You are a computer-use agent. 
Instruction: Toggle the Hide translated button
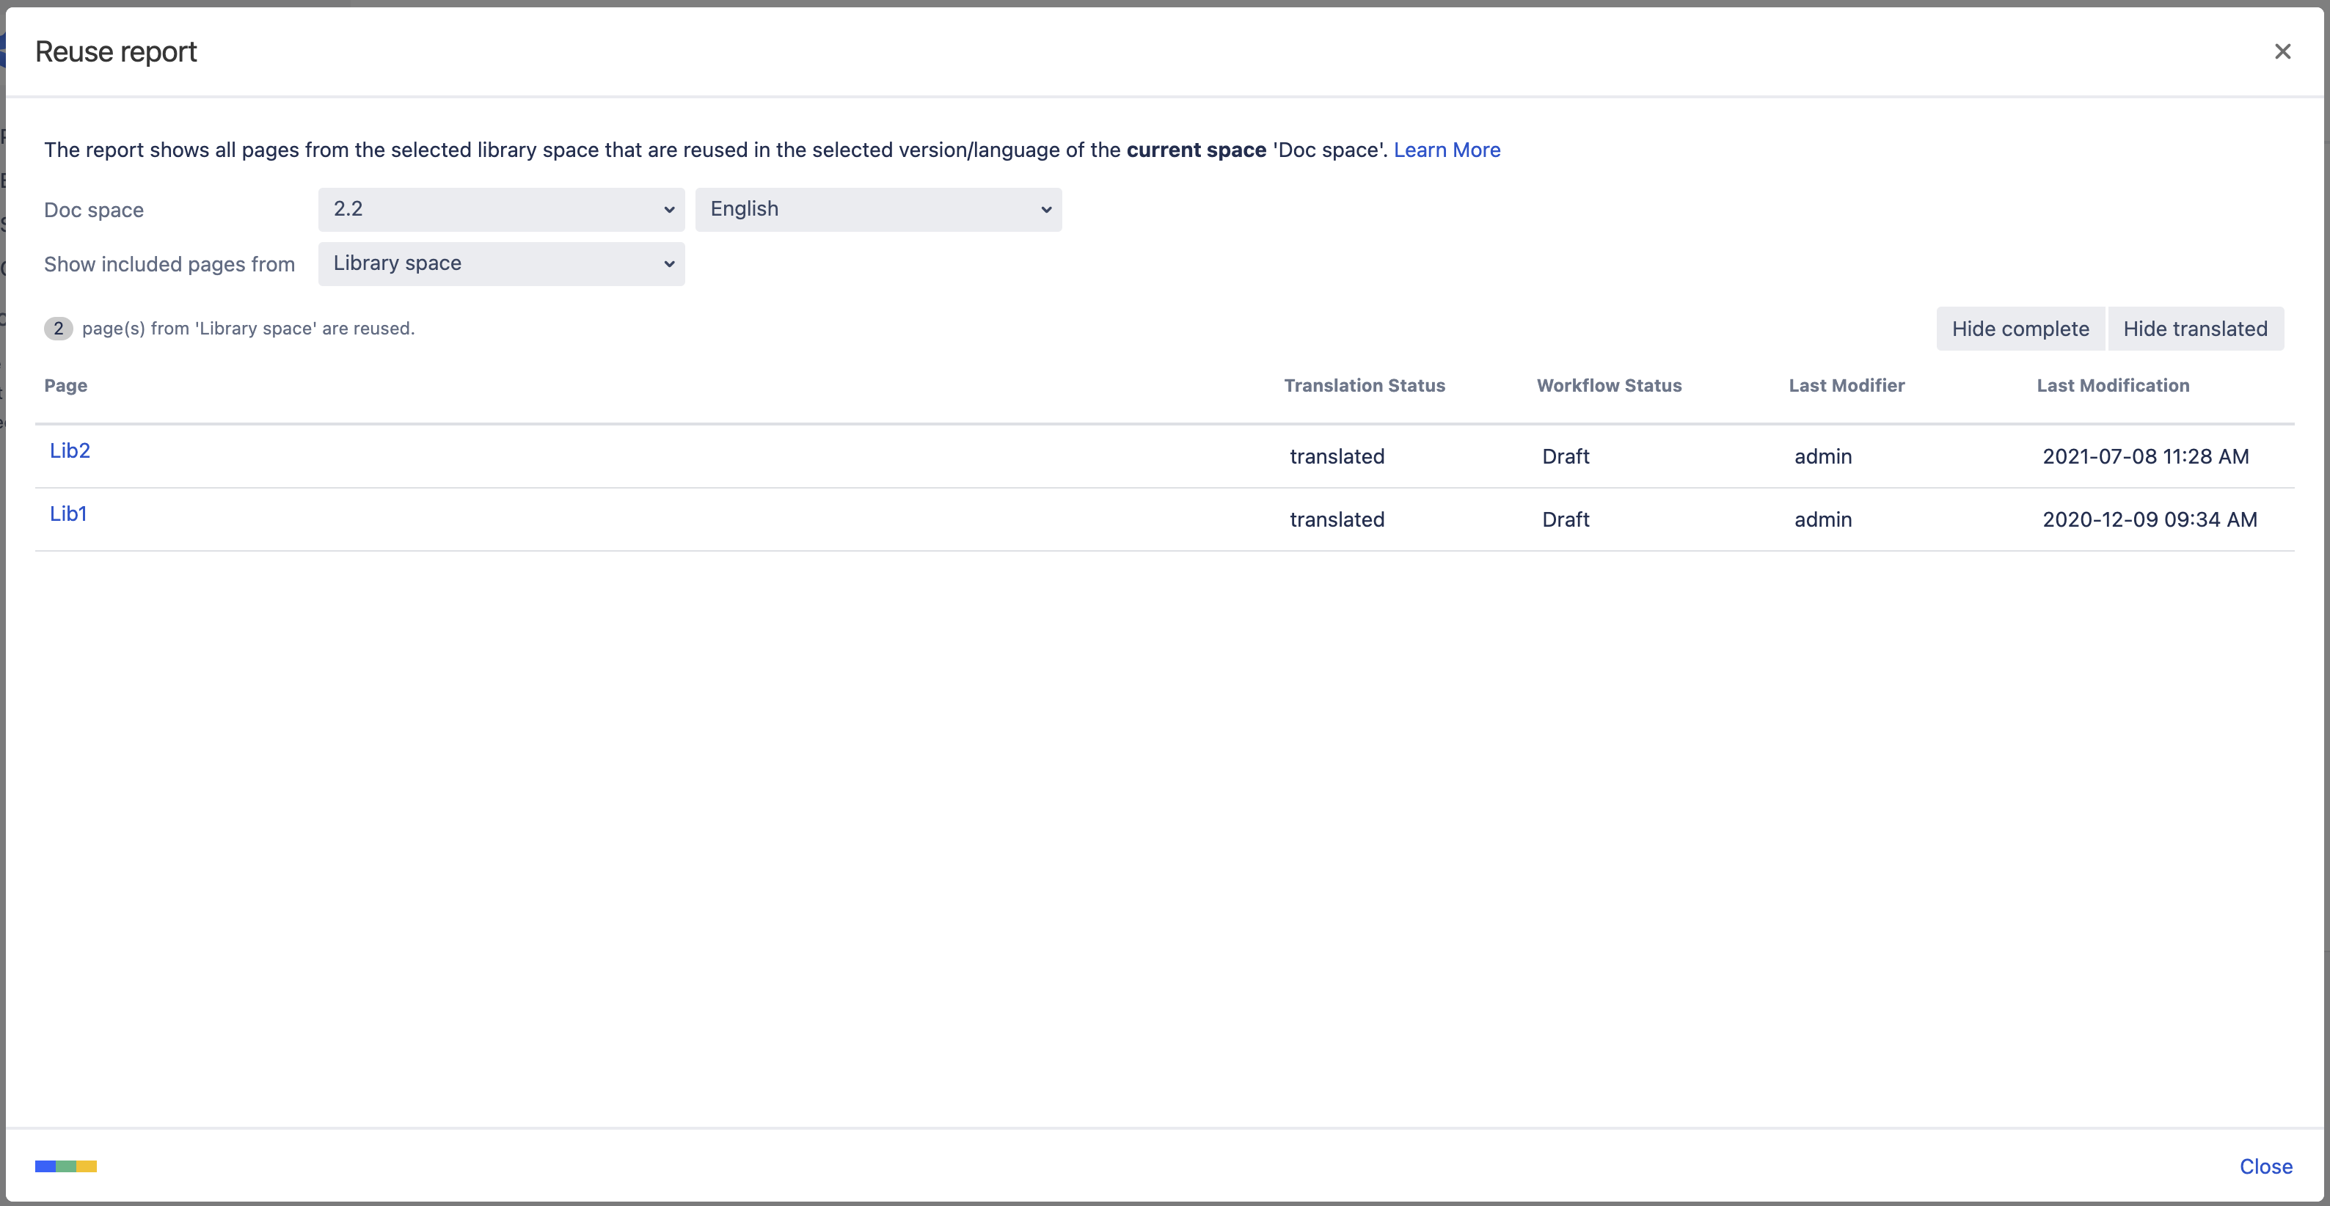2194,329
